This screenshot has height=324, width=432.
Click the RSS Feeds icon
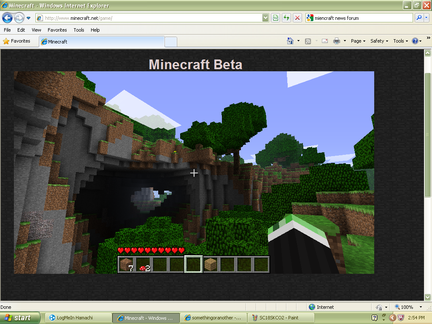click(308, 41)
